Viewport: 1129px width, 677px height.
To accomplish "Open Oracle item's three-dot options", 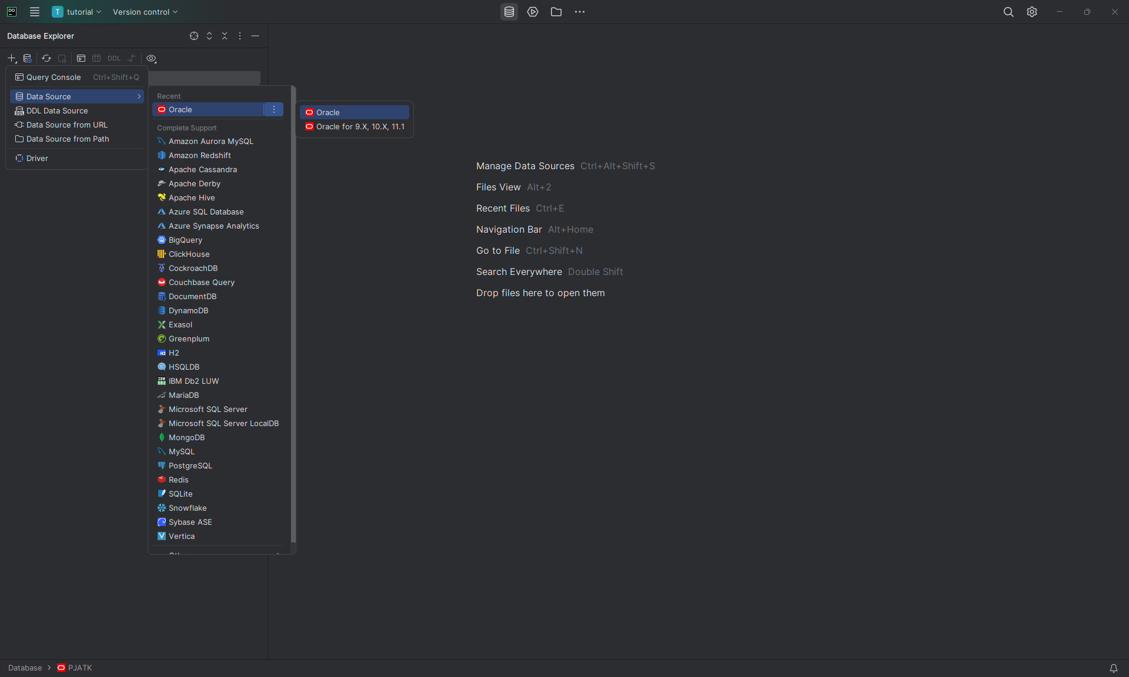I will (274, 109).
